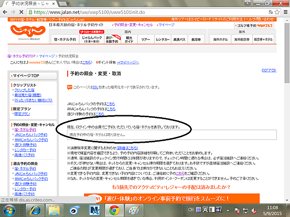Show hidden tray icons arrow
Image resolution: width=290 pixels, height=217 pixels.
(228, 210)
